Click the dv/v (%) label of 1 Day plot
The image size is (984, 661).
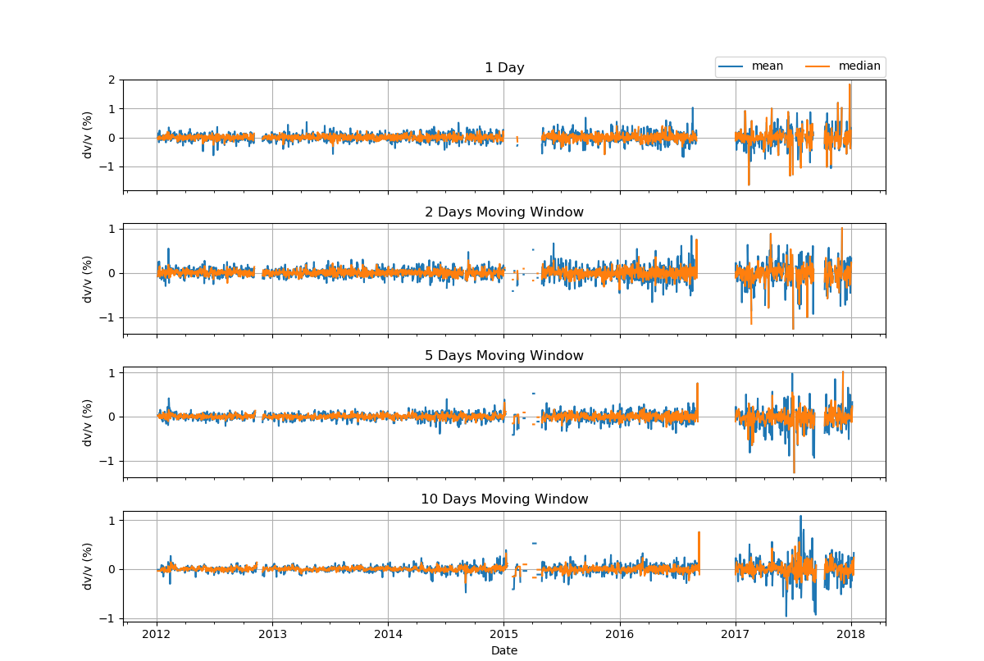click(x=88, y=135)
